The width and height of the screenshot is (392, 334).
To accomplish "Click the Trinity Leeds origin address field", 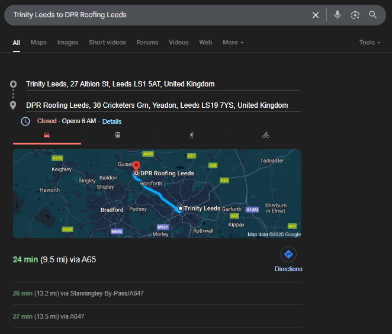I will (163, 84).
